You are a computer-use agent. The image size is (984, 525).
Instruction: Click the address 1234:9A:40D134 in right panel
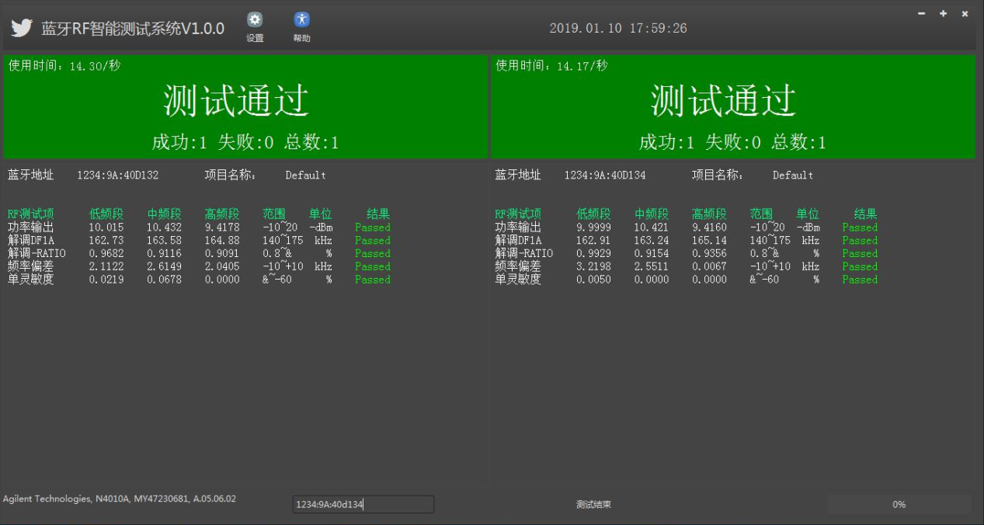click(x=604, y=176)
